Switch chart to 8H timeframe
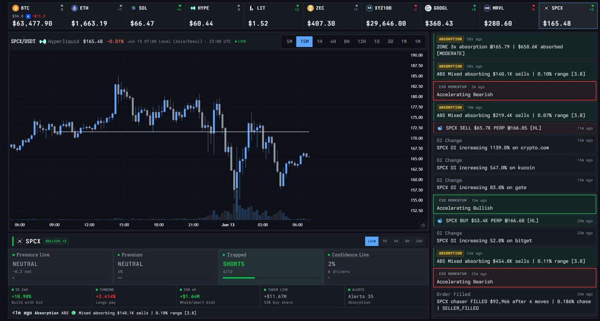This screenshot has width=600, height=321. click(346, 41)
